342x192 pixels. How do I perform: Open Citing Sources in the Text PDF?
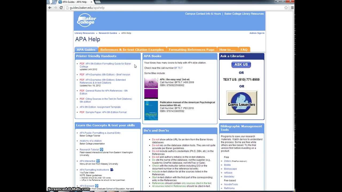(106, 100)
